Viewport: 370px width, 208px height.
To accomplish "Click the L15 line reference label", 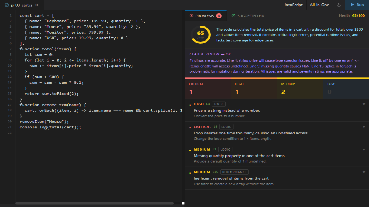I will [x=215, y=172].
